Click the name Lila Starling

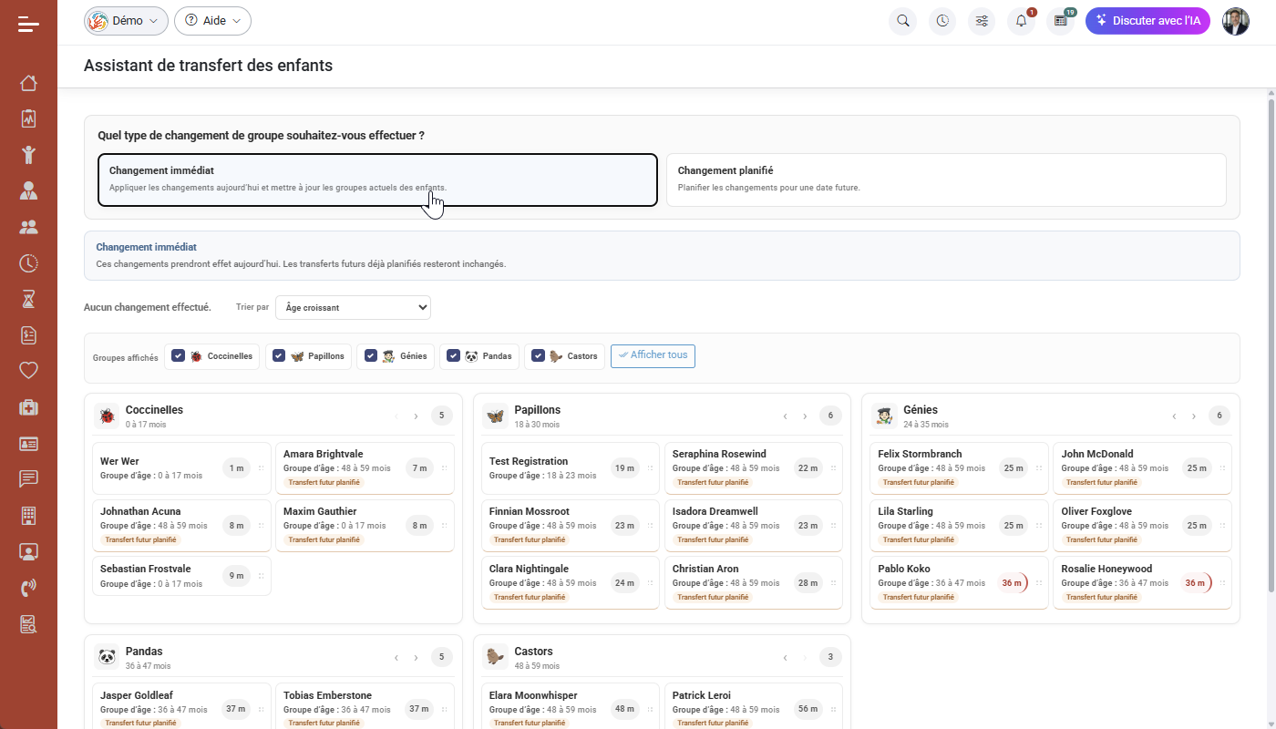coord(906,512)
